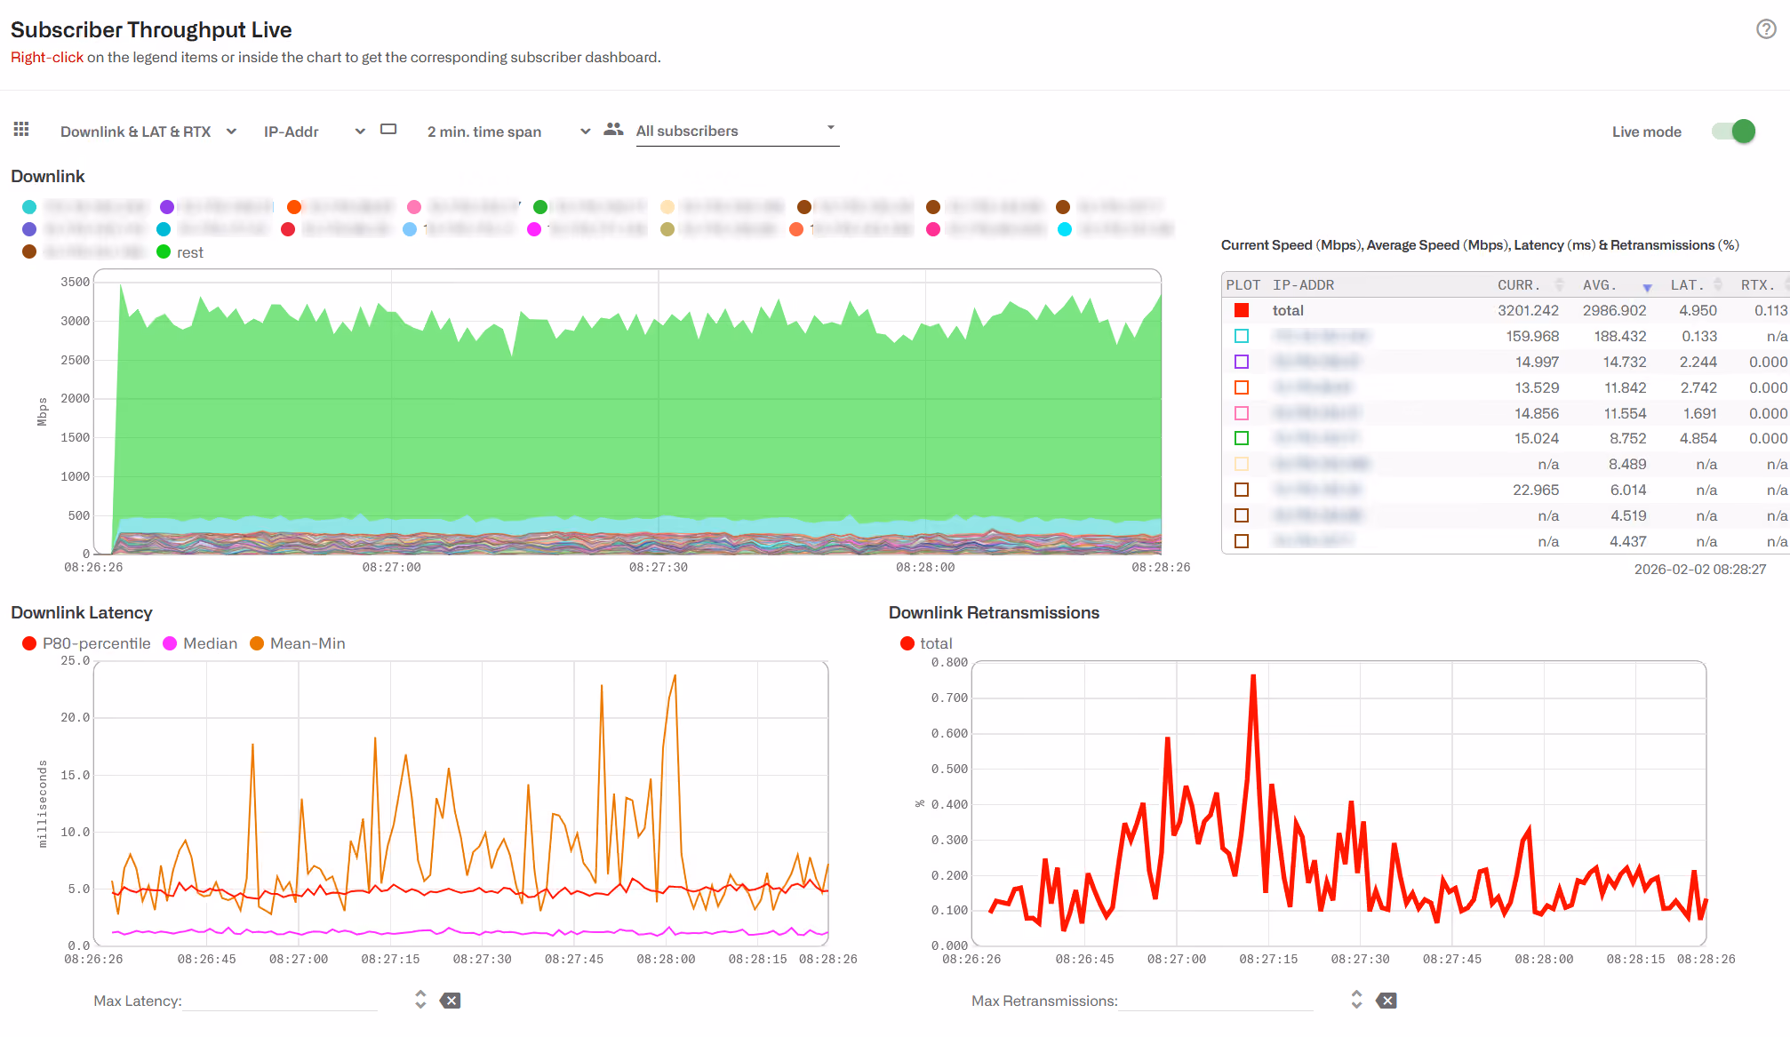
Task: Toggle green plot checkbox with 15.024 speed
Action: 1242,438
